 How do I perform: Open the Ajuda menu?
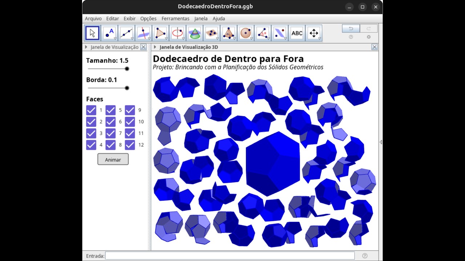(x=219, y=18)
